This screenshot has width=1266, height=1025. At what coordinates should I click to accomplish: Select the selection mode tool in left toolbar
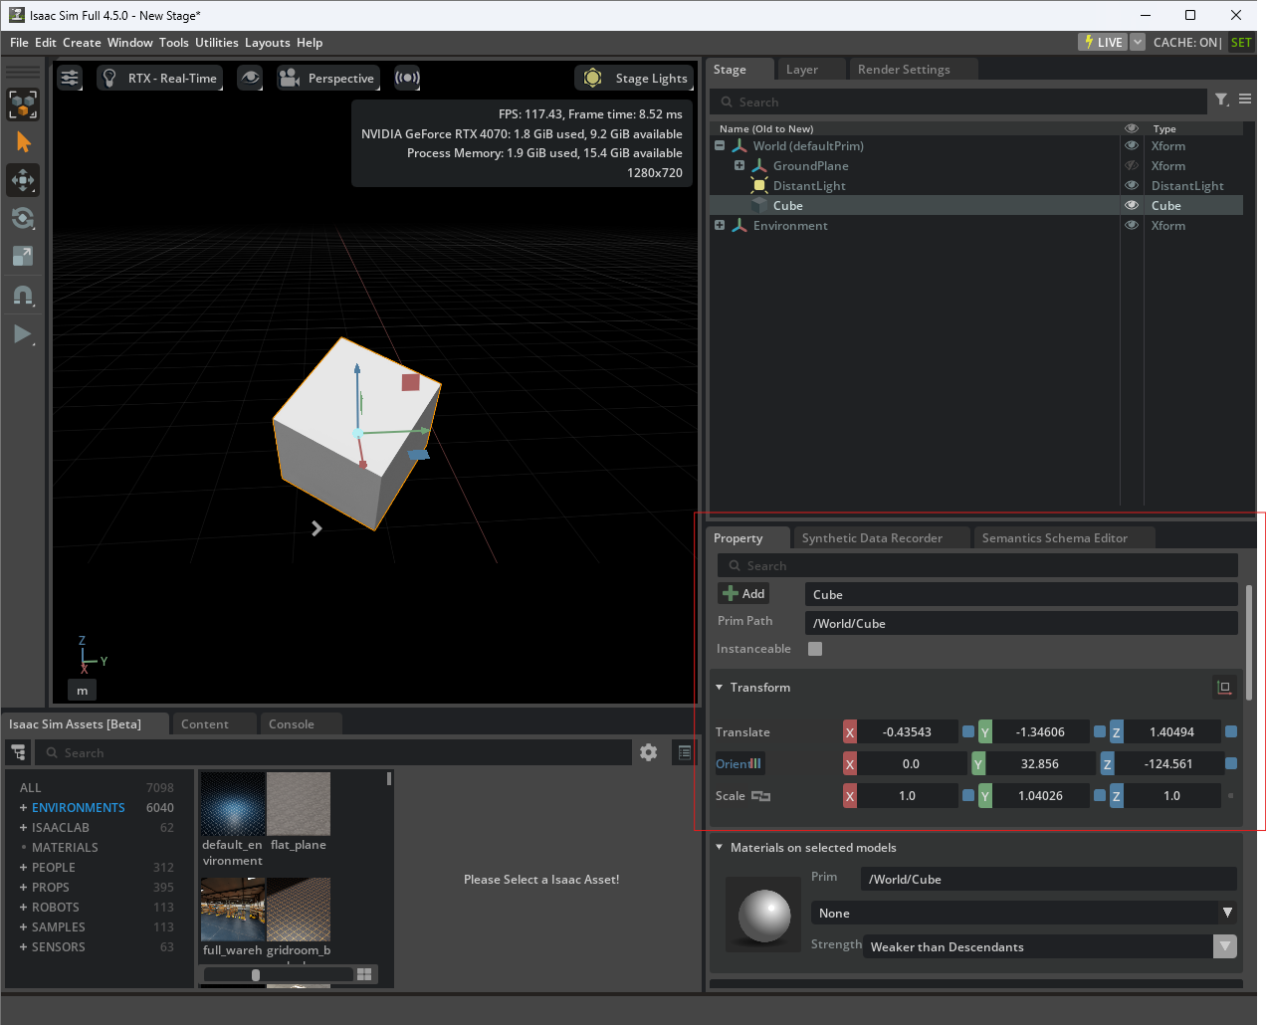click(23, 103)
